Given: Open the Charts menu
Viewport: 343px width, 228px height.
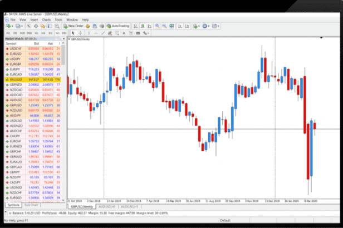Looking at the screenshot, I should (x=46, y=19).
